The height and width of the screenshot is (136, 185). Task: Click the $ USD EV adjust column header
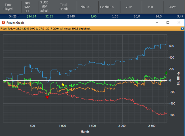(x=44, y=6)
